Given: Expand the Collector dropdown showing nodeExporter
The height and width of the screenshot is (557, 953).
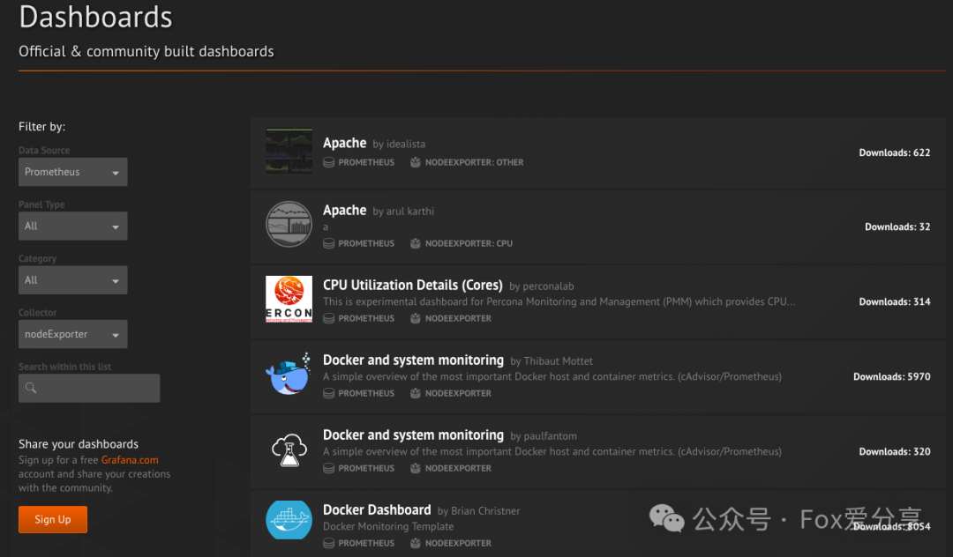Looking at the screenshot, I should (73, 334).
